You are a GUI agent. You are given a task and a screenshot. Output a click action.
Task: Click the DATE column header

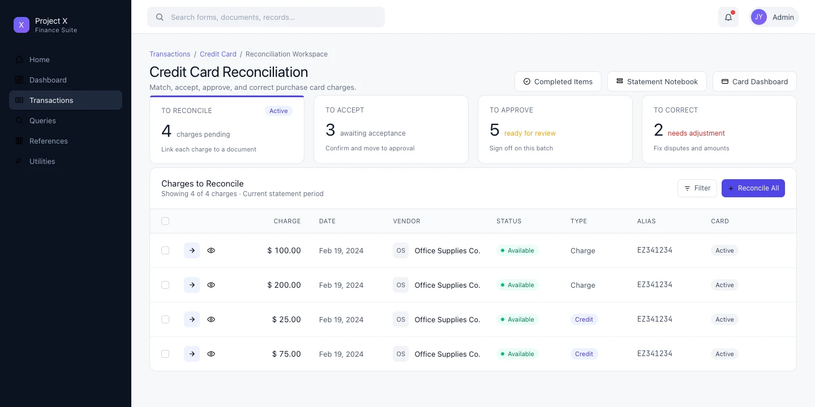(327, 221)
